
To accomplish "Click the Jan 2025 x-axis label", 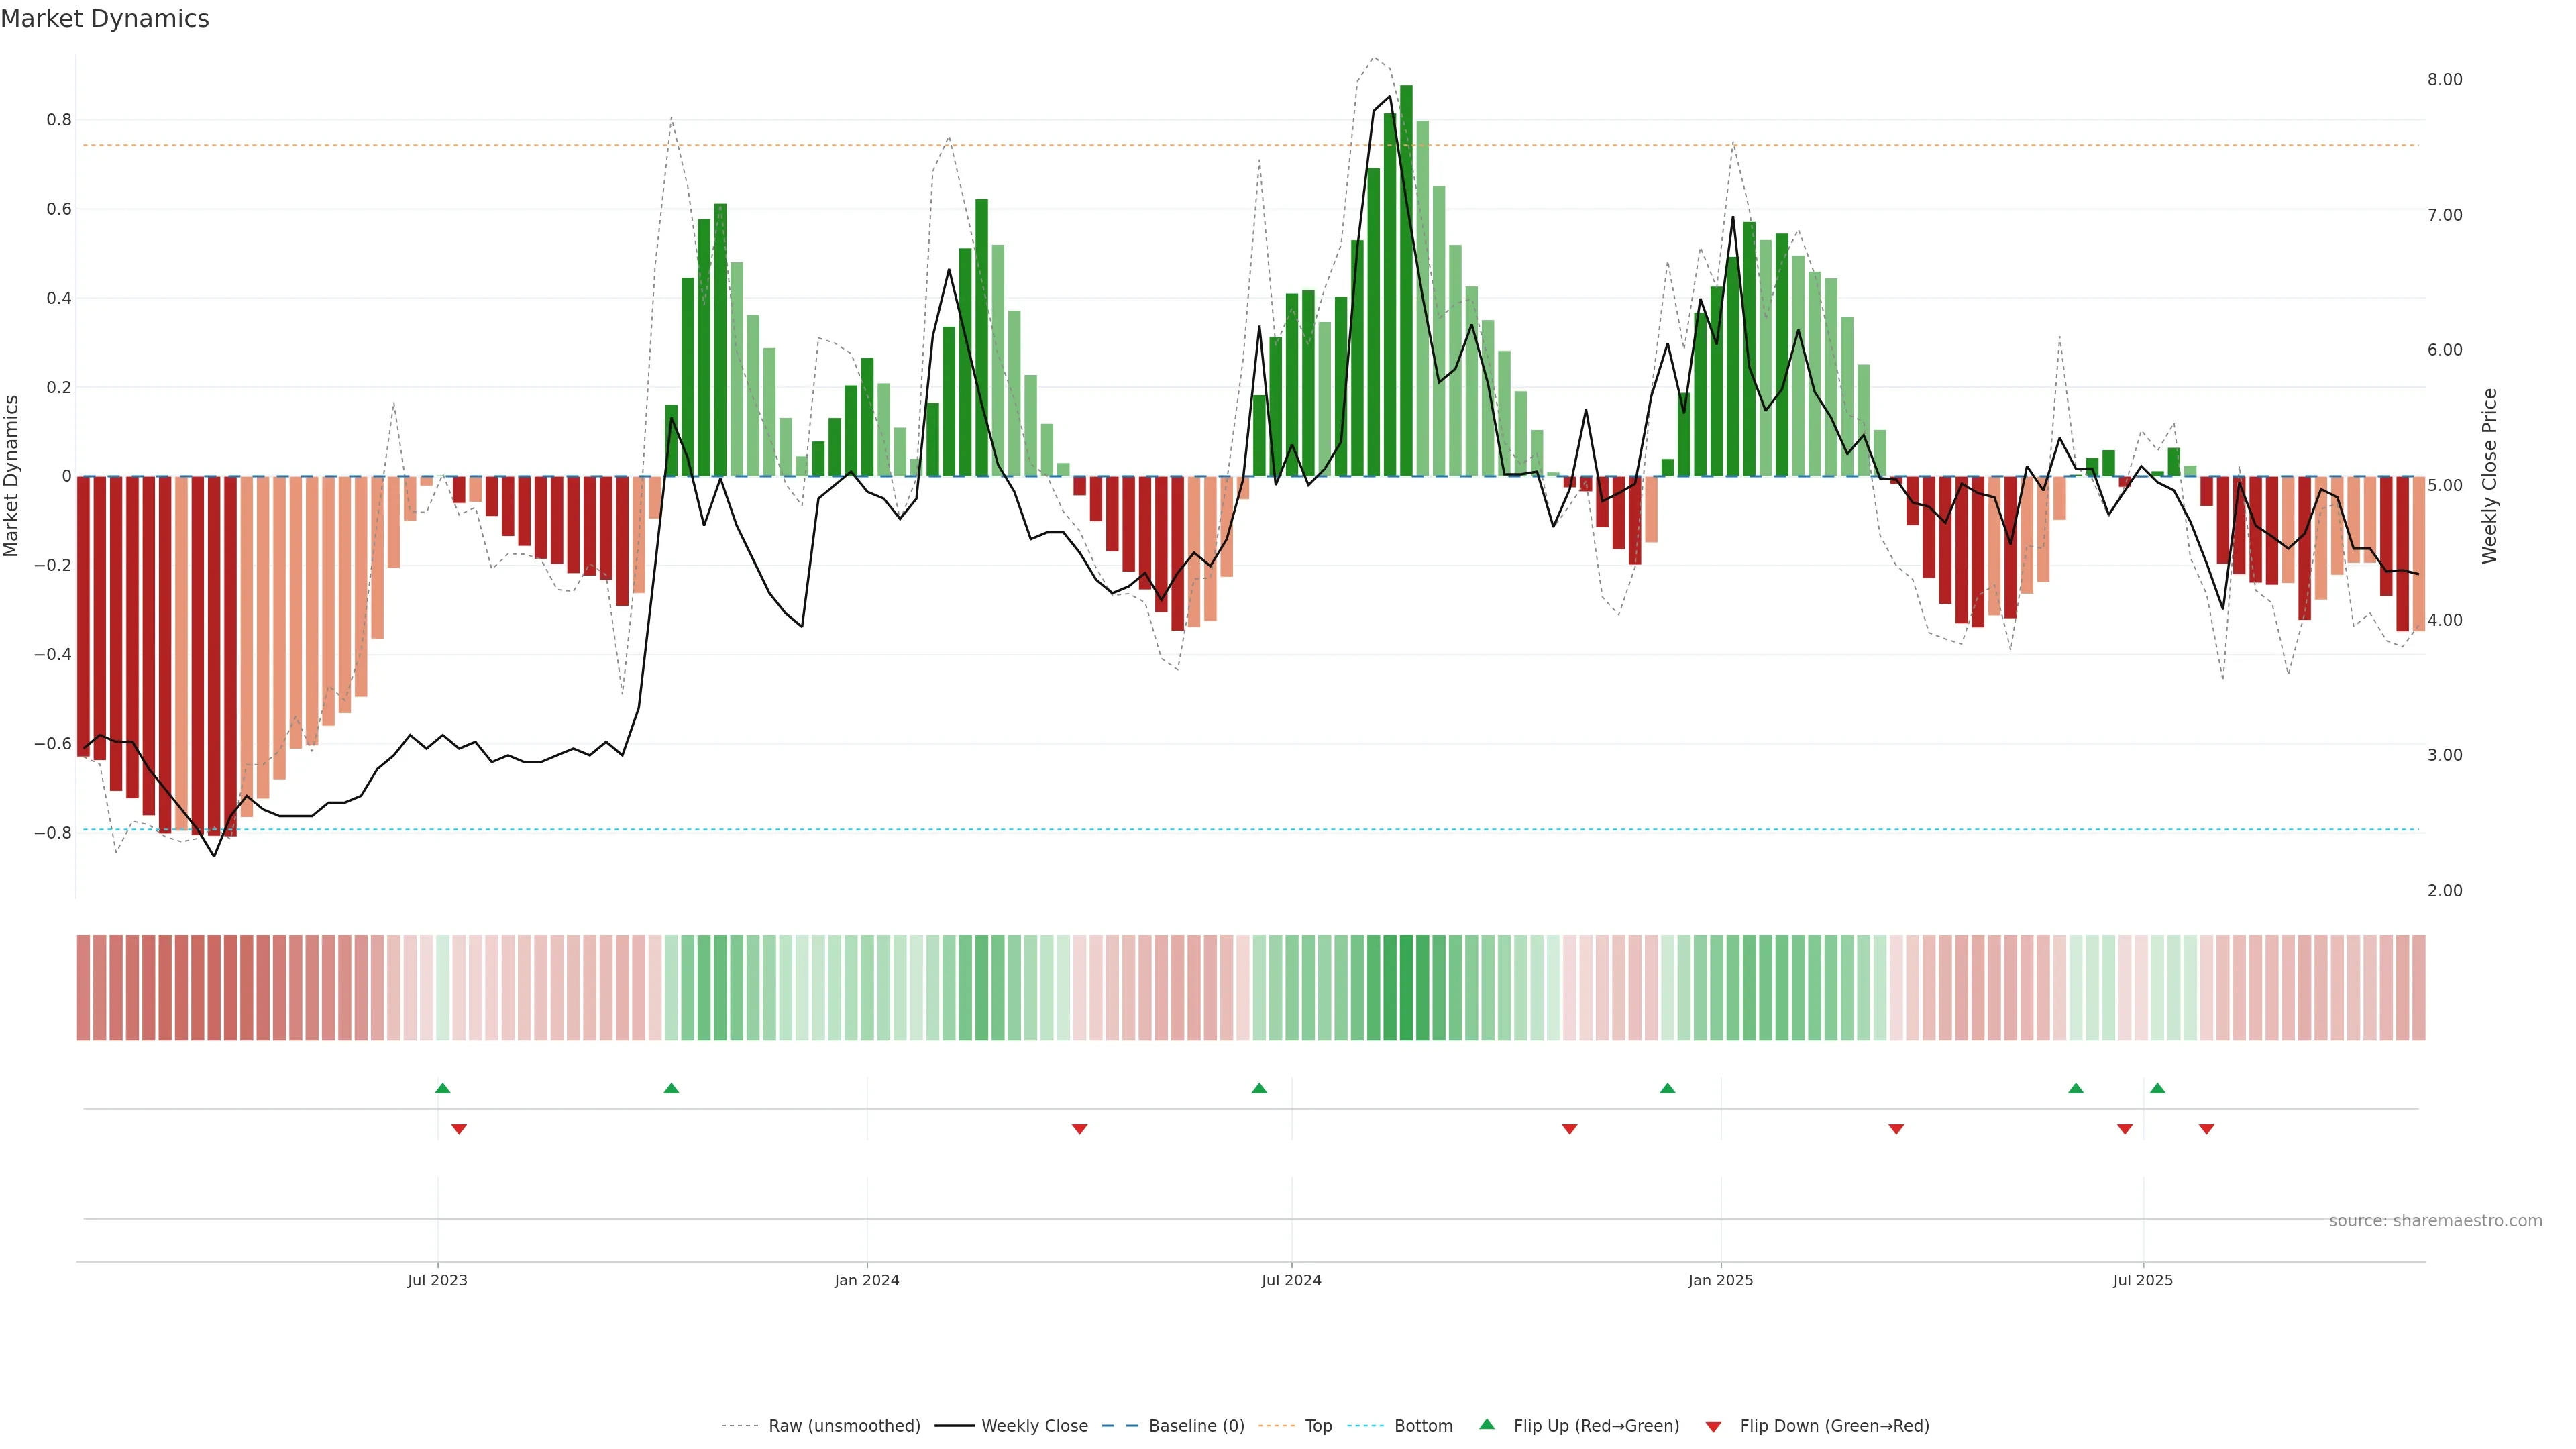I will (x=1720, y=1280).
